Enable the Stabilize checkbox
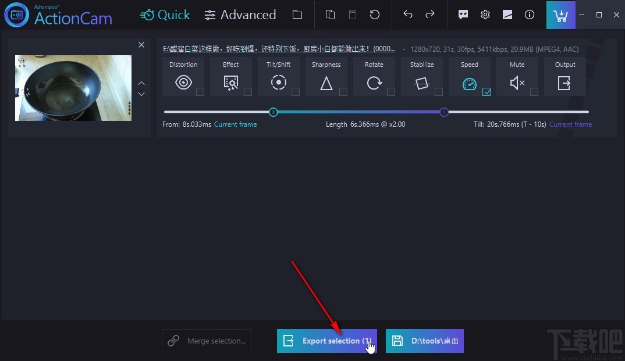The image size is (625, 361). [438, 92]
